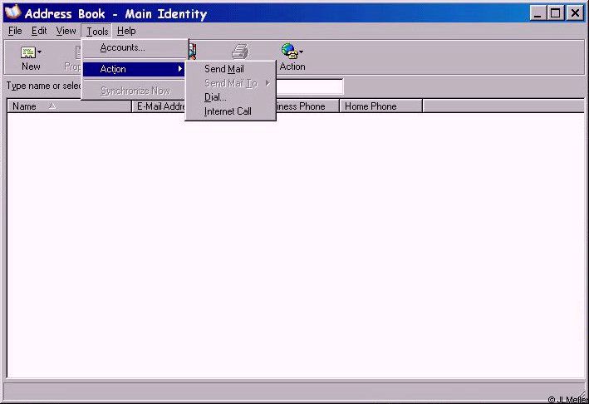Choose Send Mail from the Action submenu
Image resolution: width=589 pixels, height=404 pixels.
230,69
